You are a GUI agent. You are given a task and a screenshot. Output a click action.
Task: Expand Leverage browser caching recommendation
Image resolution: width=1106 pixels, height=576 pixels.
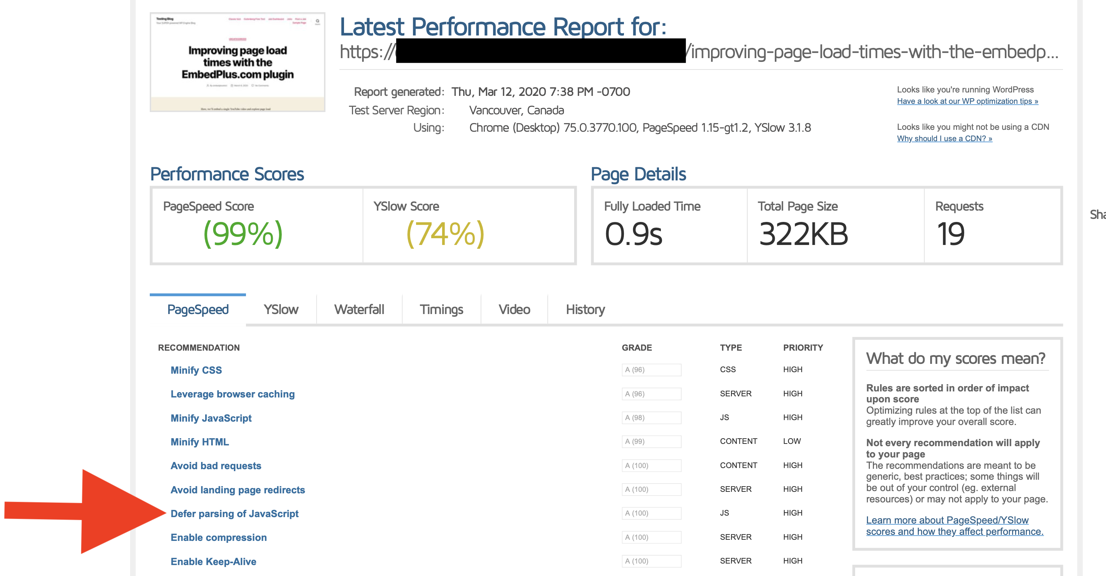pos(232,394)
